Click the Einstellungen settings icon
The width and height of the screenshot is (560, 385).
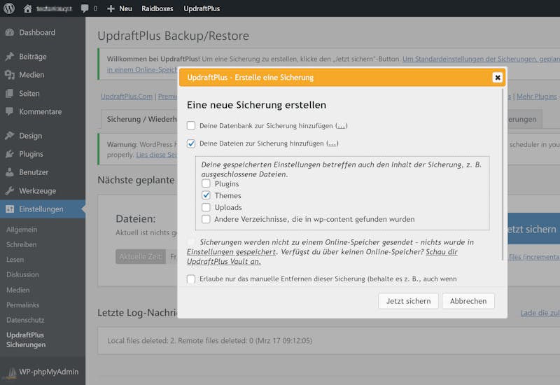pyautogui.click(x=10, y=209)
